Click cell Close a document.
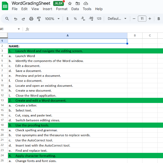Screen dimensions: 163x163 tap(68, 81)
